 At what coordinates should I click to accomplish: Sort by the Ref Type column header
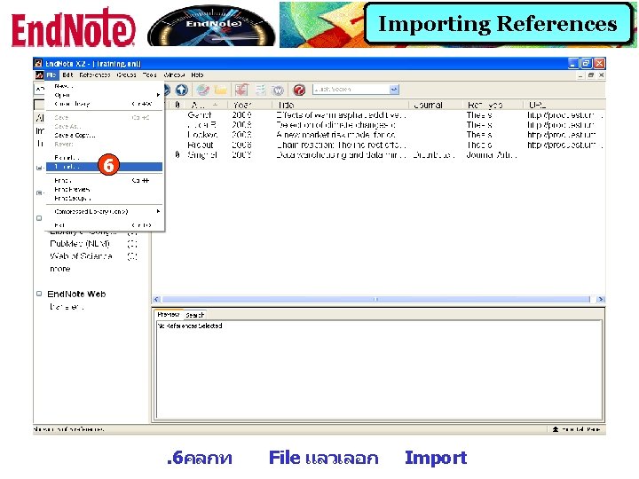tap(493, 105)
